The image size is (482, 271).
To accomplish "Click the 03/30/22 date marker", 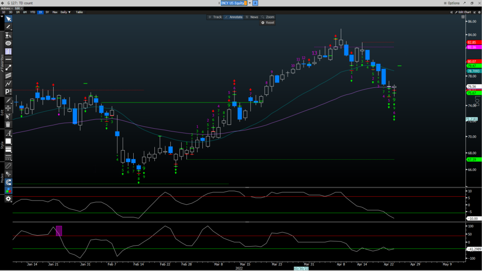I will pos(301,269).
